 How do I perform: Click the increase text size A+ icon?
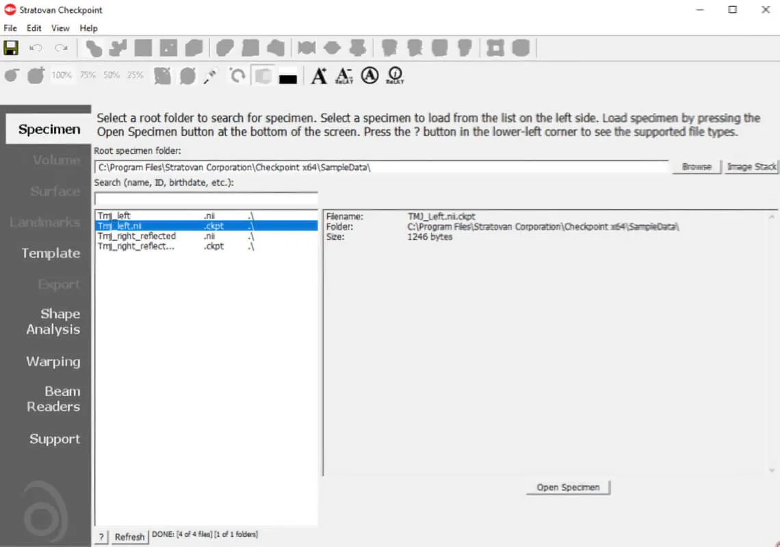tap(319, 75)
